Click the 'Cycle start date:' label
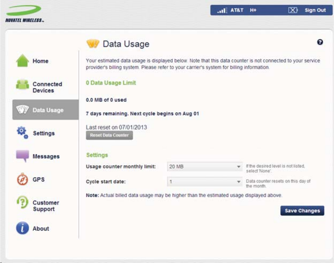This screenshot has width=334, height=263. 106,182
